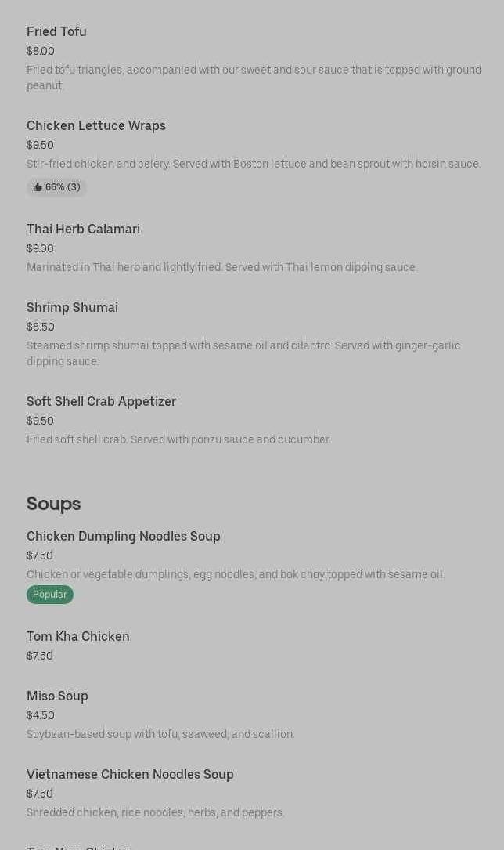504x850 pixels.
Task: Open Thai Herb Calamari item
Action: point(83,230)
